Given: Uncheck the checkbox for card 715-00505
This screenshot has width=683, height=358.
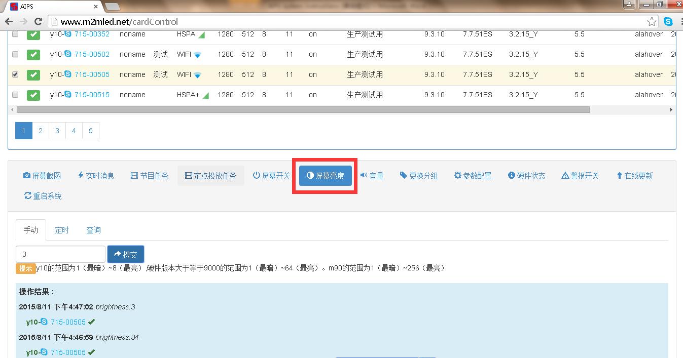Looking at the screenshot, I should point(15,74).
